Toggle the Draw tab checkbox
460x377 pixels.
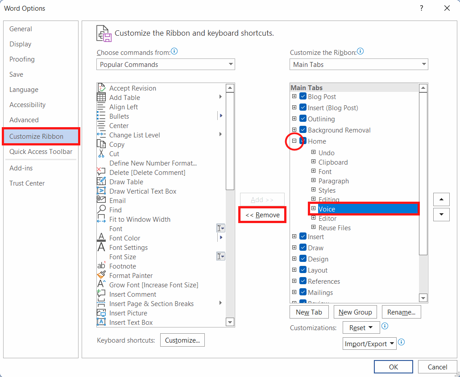303,247
